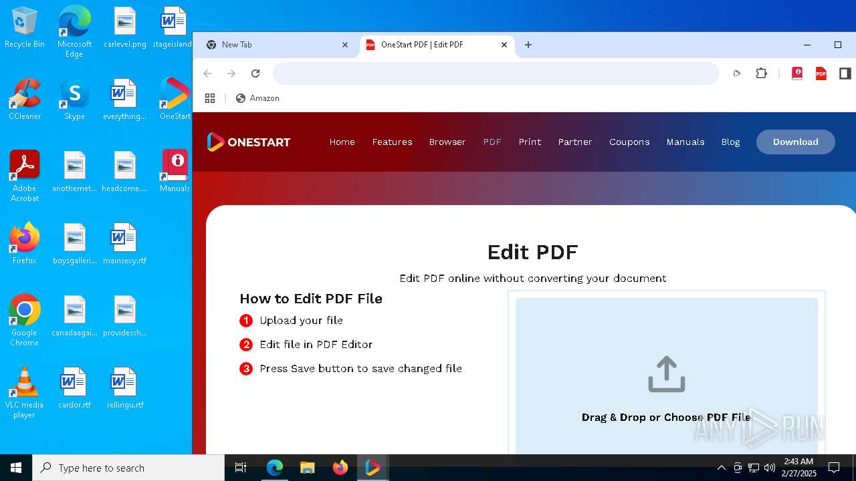Open OneStart desktop shortcut

175,100
